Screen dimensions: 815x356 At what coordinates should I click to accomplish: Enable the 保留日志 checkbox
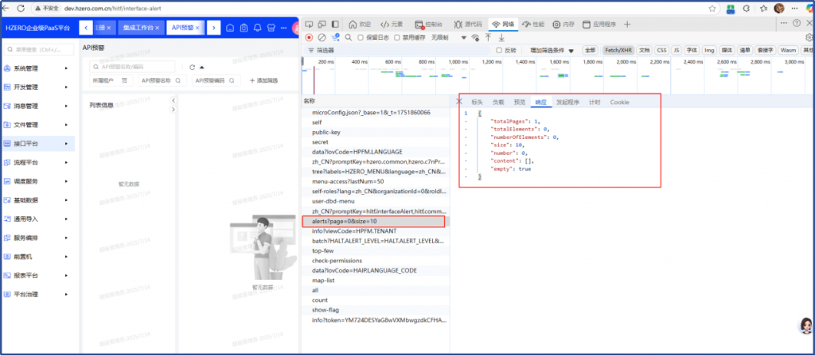pos(361,37)
